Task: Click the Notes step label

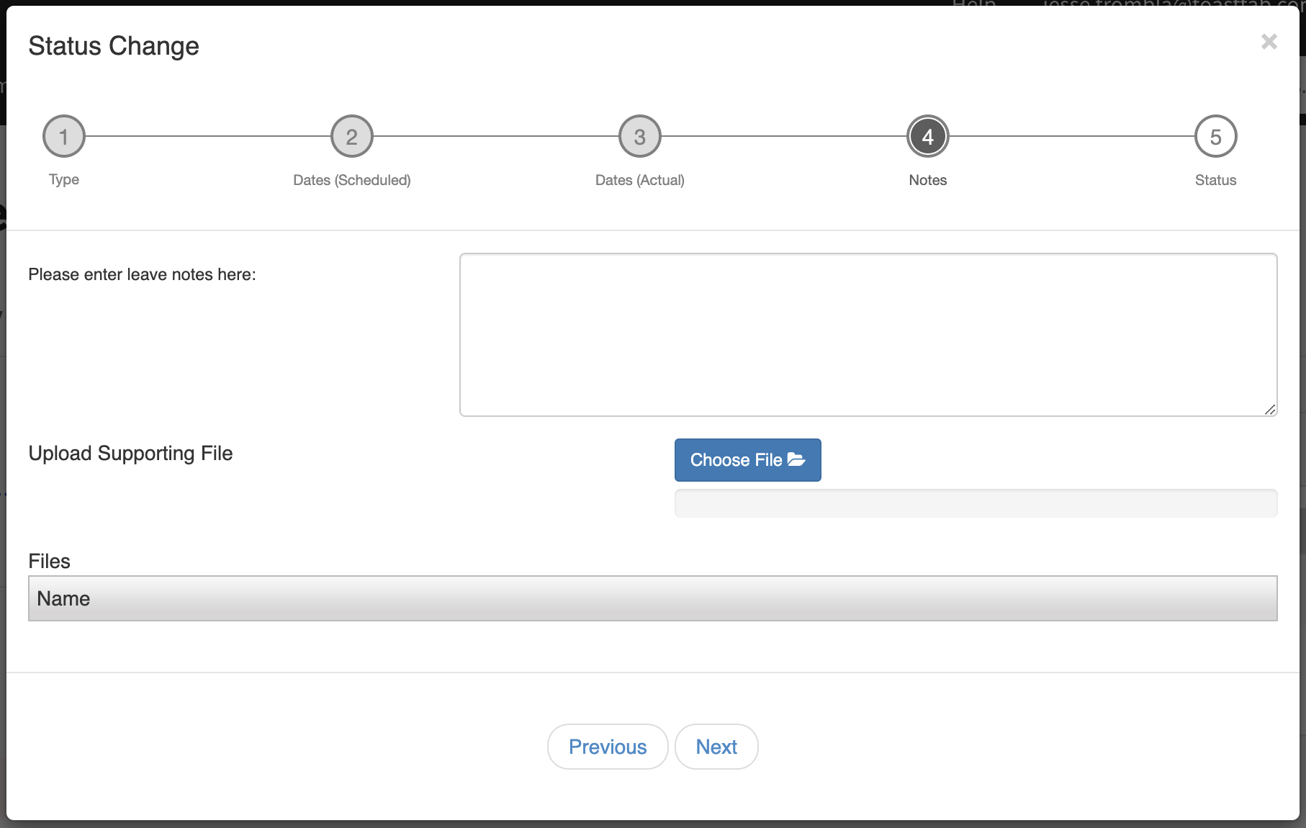Action: [927, 180]
